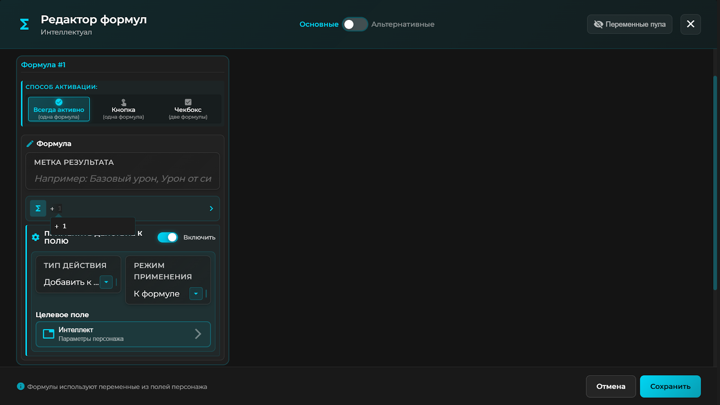Click the gear icon in the action section
The height and width of the screenshot is (405, 720).
click(36, 237)
